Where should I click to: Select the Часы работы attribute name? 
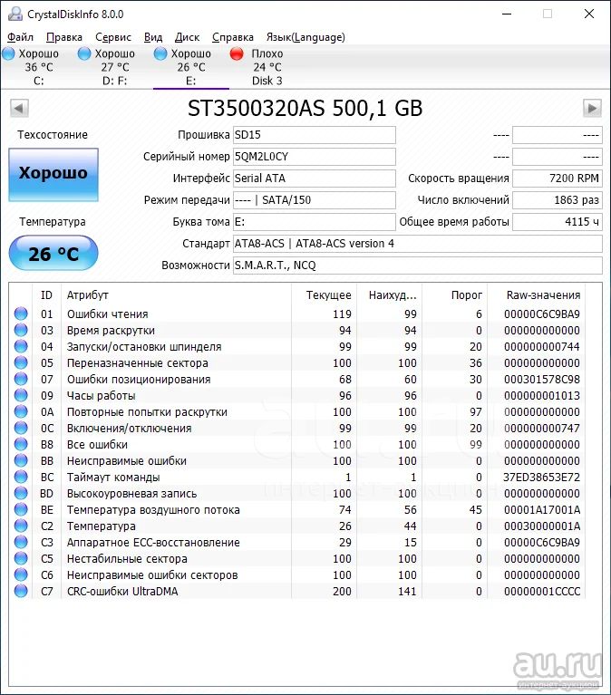click(x=102, y=396)
